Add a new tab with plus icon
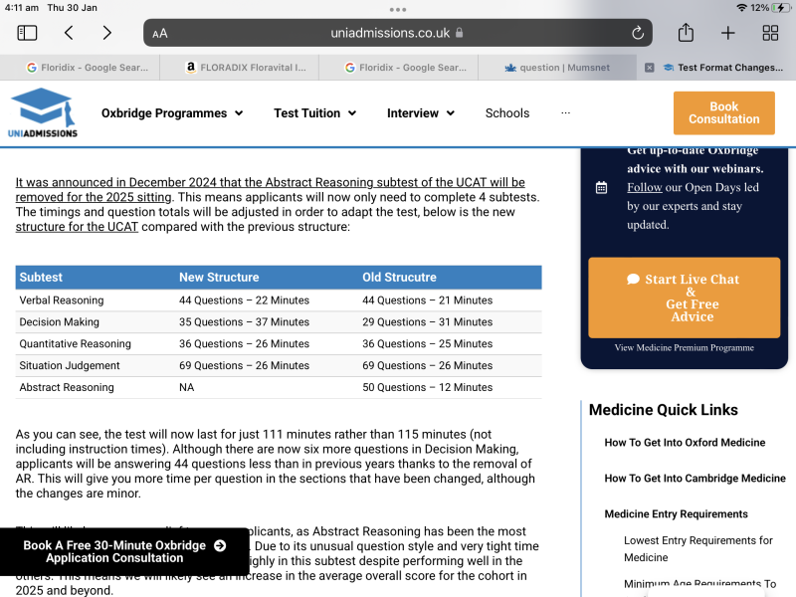The image size is (796, 597). coord(728,33)
